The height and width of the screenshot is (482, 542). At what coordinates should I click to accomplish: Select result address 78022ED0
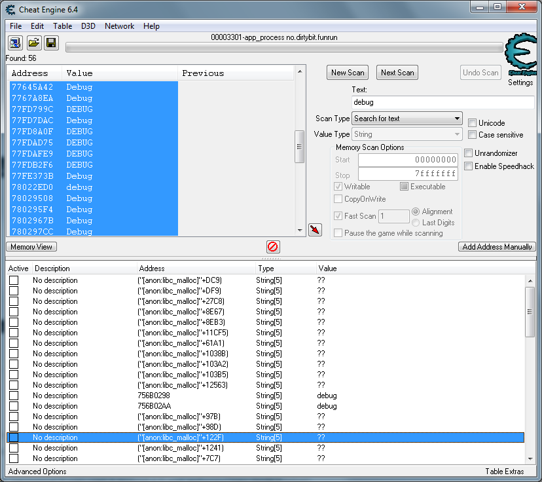[x=33, y=187]
